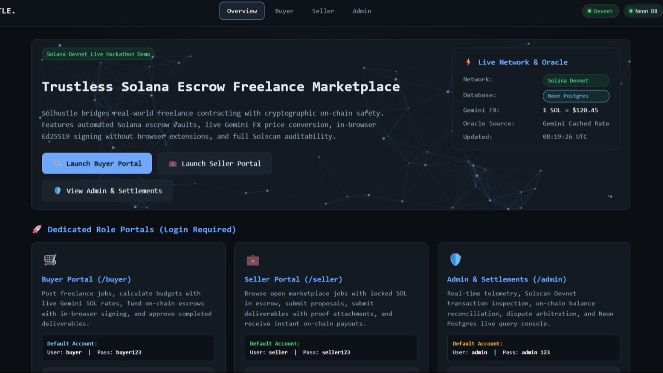Open the Buyer Portal (/buyer) heading link
The height and width of the screenshot is (373, 663).
[x=86, y=279]
